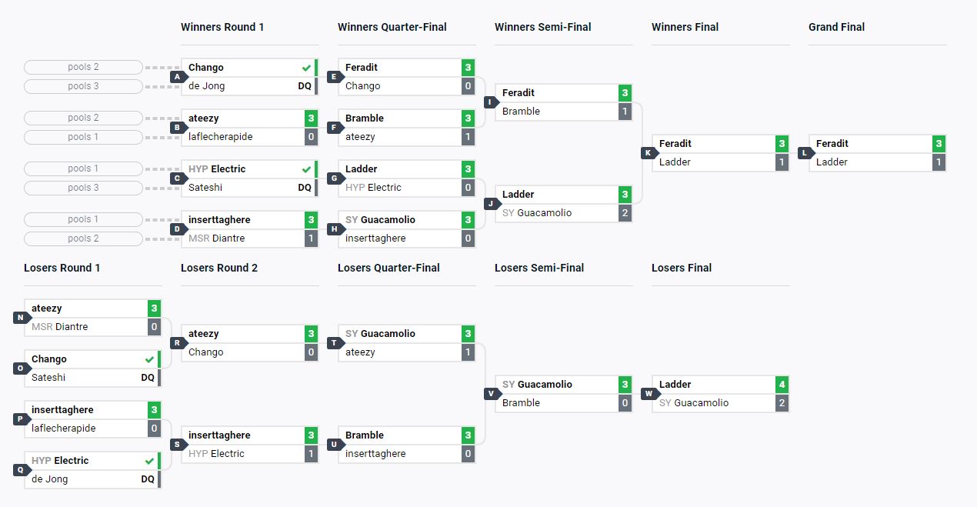Image resolution: width=977 pixels, height=507 pixels.
Task: Click the match S identifier badge
Action: (178, 445)
